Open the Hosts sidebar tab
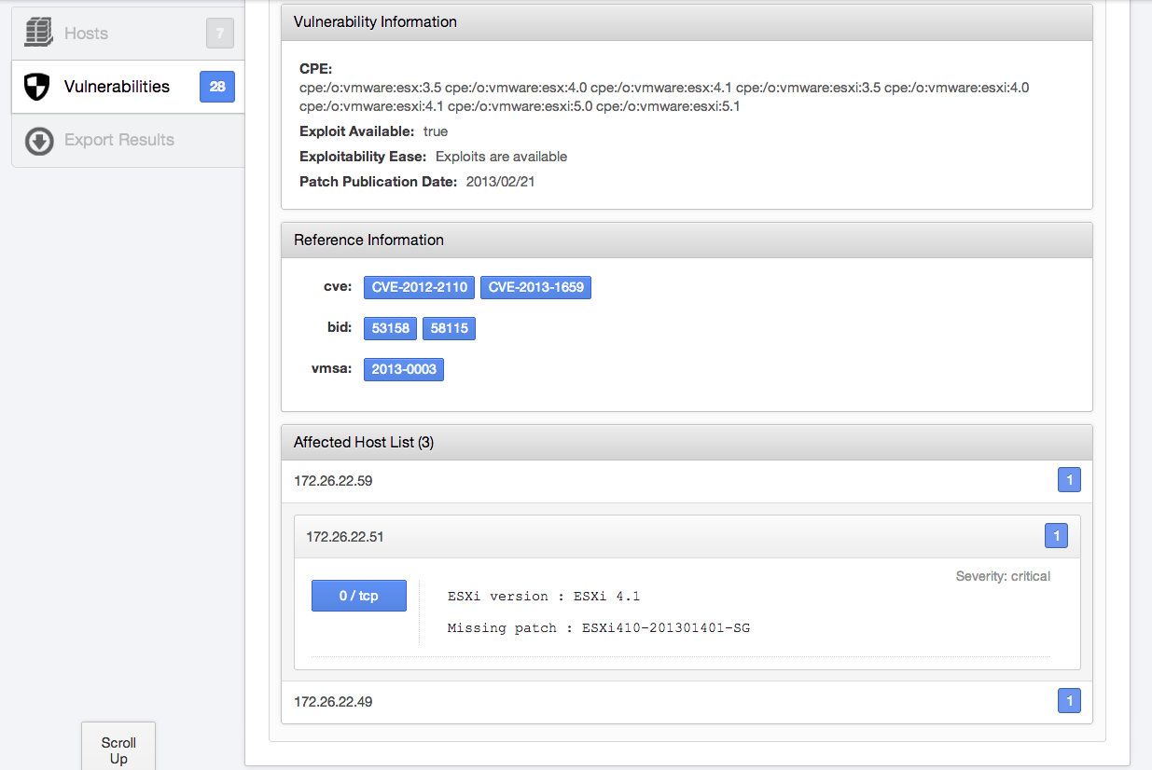The width and height of the screenshot is (1152, 770). 128,34
